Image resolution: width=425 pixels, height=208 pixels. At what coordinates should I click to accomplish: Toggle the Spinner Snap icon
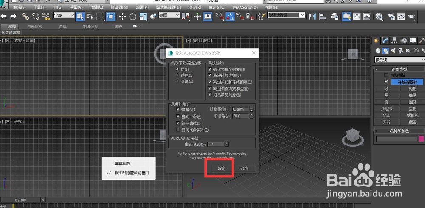(x=250, y=17)
